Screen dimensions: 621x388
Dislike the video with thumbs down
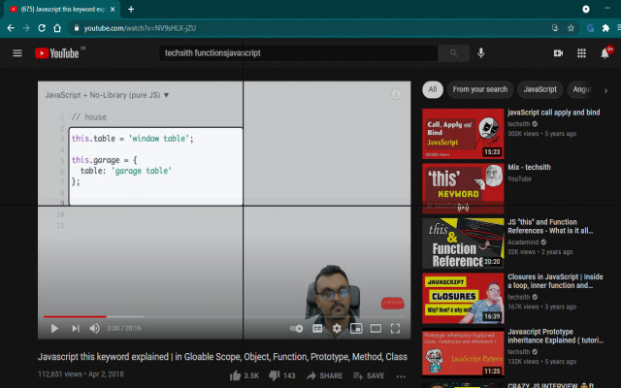pos(275,375)
